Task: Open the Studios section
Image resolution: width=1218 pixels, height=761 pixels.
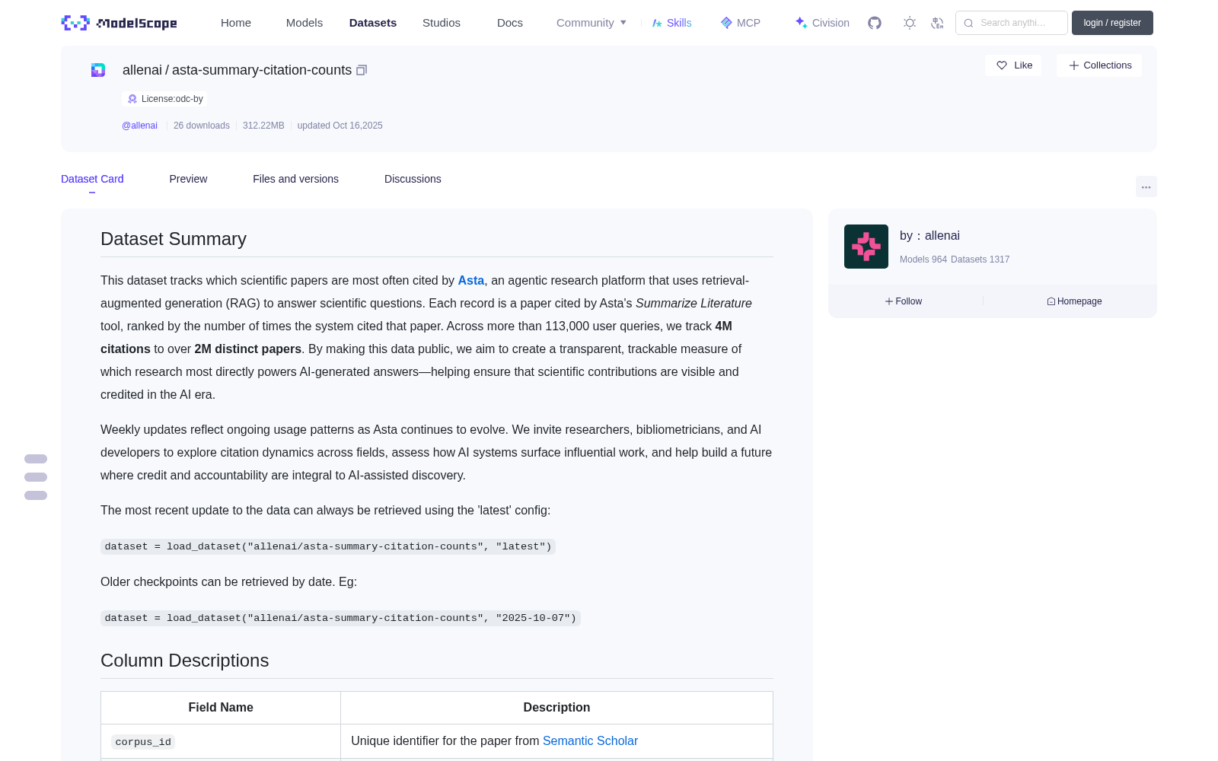Action: 442,23
